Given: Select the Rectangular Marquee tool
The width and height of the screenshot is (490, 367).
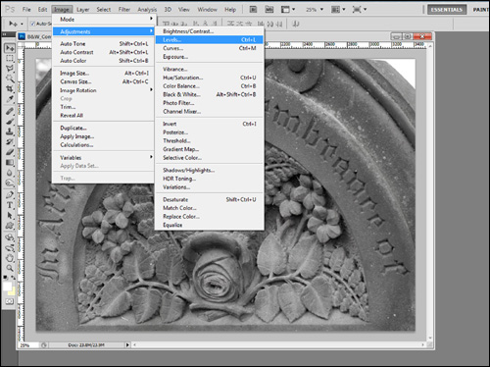Looking at the screenshot, I should coord(10,58).
